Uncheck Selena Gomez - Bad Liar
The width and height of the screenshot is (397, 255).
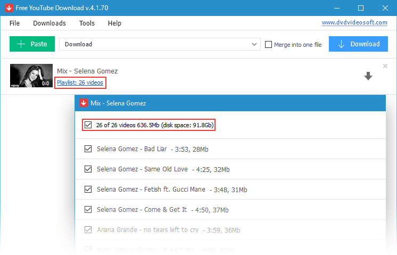(x=88, y=149)
